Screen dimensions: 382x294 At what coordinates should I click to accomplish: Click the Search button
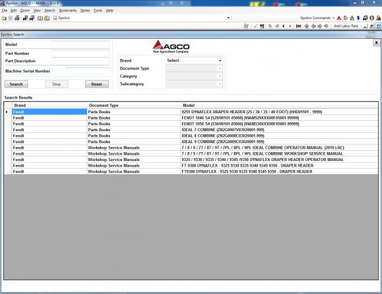click(x=16, y=84)
